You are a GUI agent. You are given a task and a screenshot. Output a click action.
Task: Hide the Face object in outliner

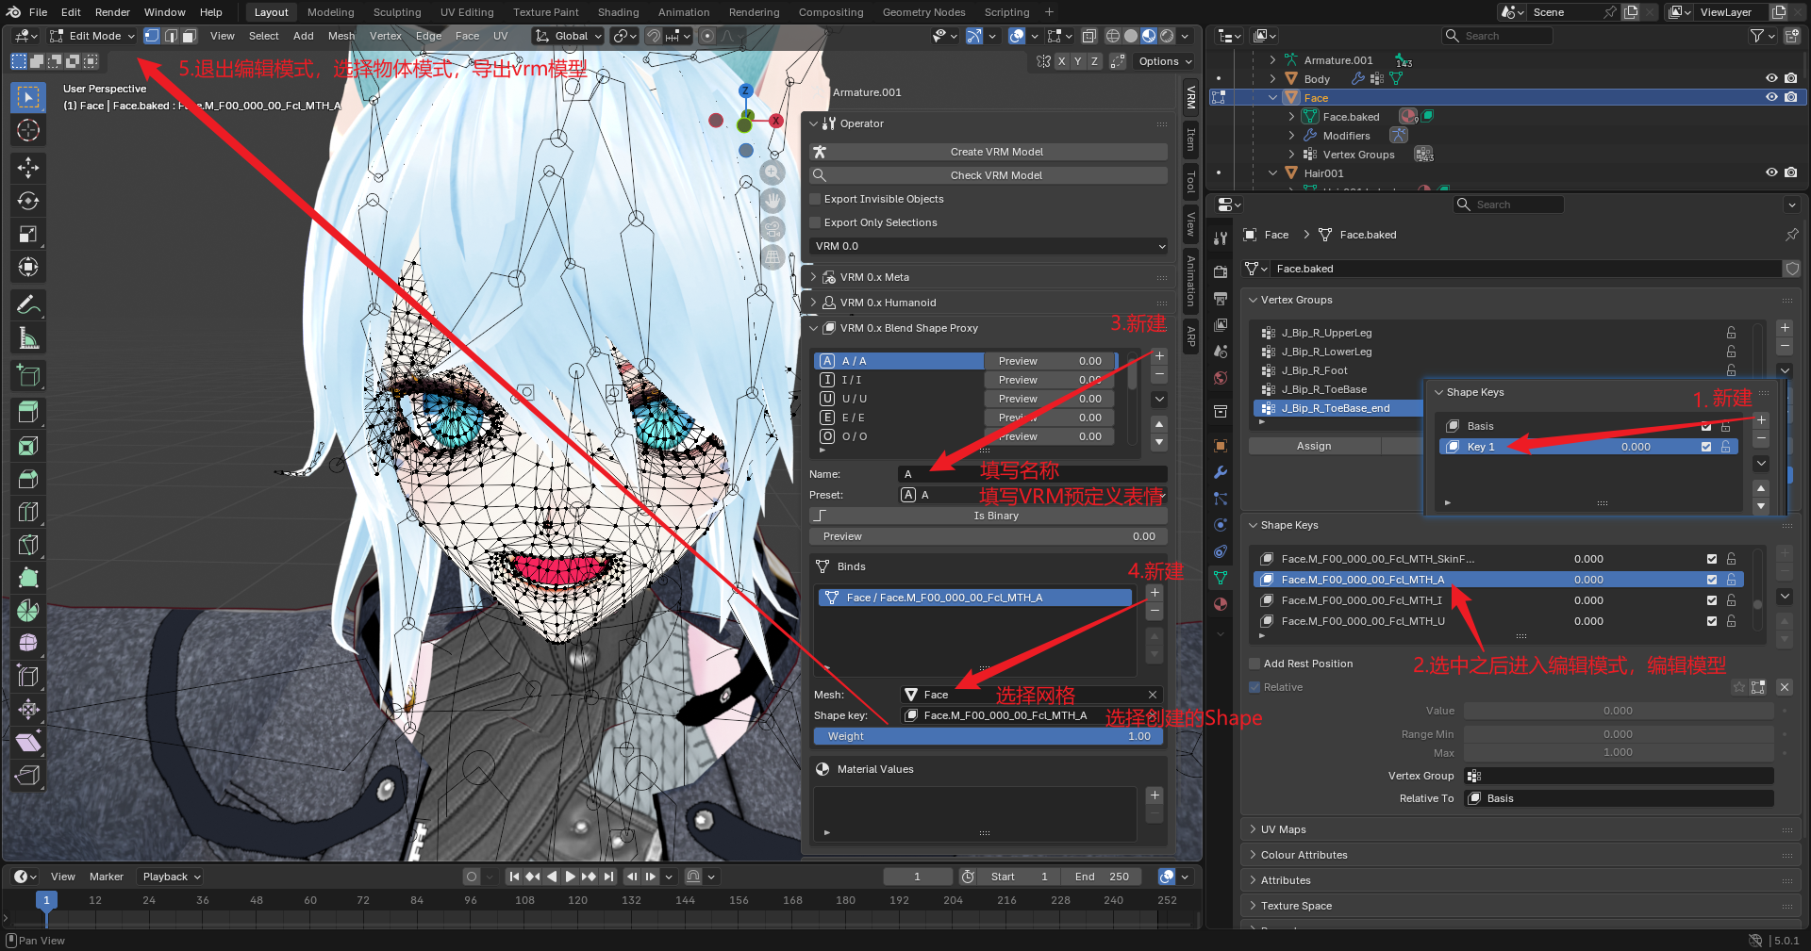click(x=1771, y=97)
